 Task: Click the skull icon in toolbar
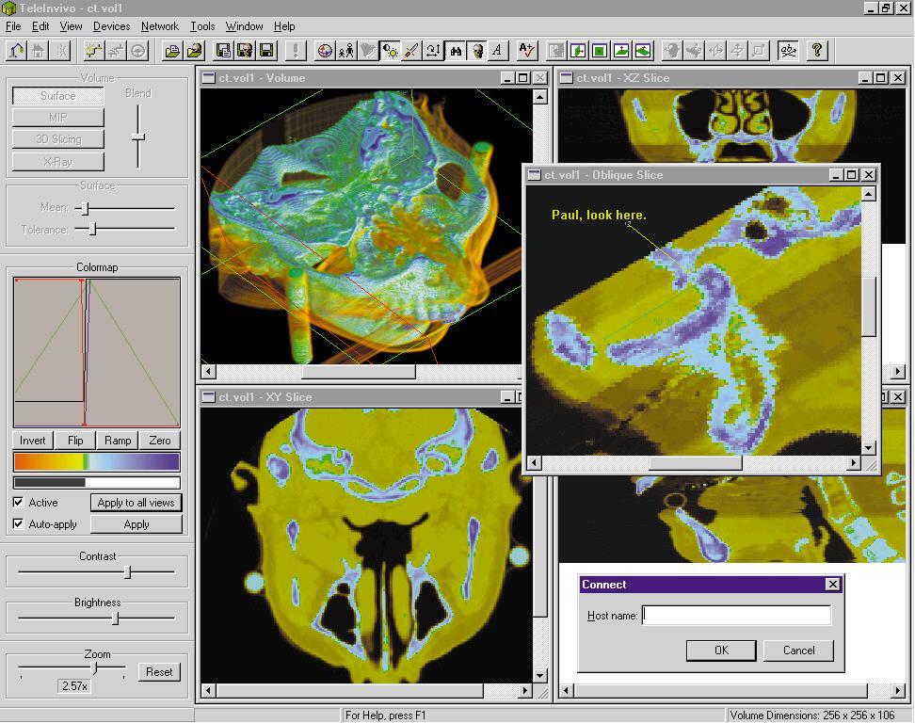coord(477,51)
